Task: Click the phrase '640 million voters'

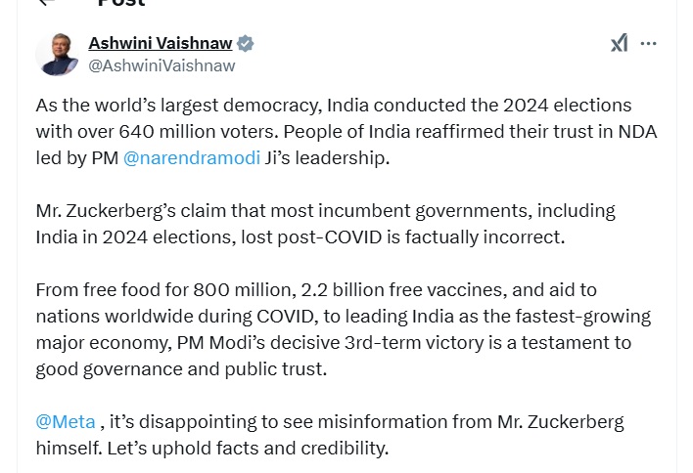Action: coord(199,132)
